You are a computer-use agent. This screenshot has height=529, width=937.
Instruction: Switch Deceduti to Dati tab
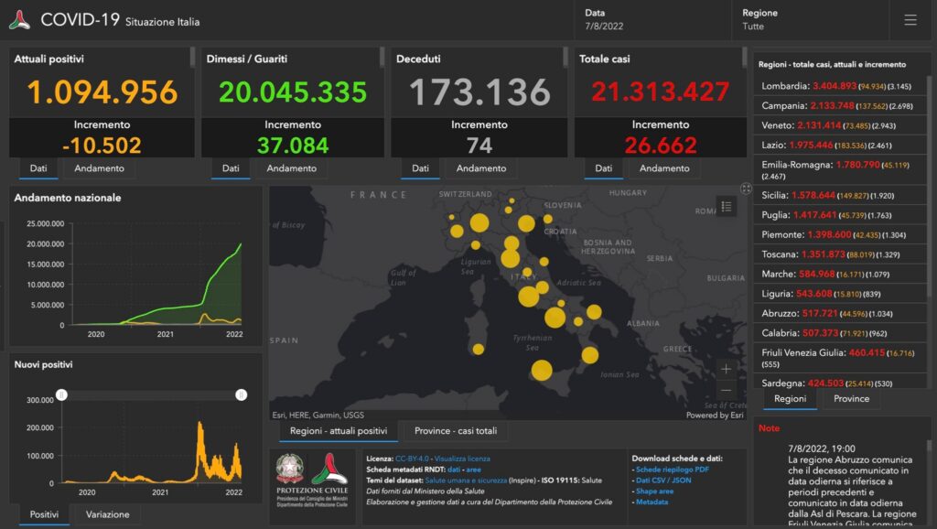tap(420, 168)
